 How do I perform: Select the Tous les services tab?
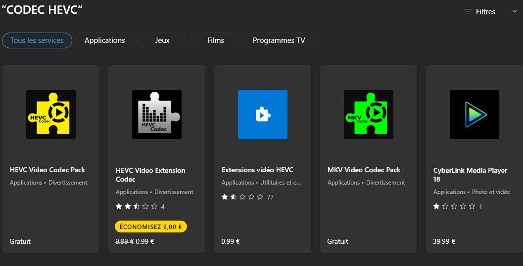click(x=37, y=40)
